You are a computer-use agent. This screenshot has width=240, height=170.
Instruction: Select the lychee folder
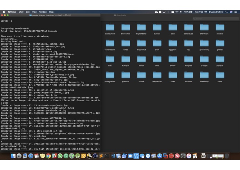(173, 59)
